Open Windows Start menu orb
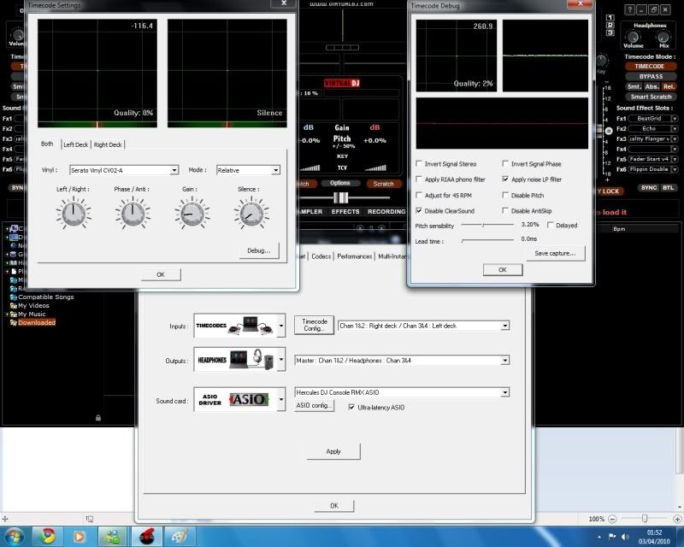The width and height of the screenshot is (684, 547). point(14,536)
